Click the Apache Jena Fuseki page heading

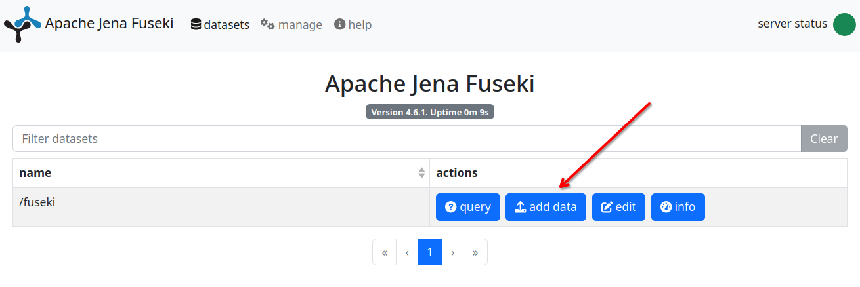[430, 84]
